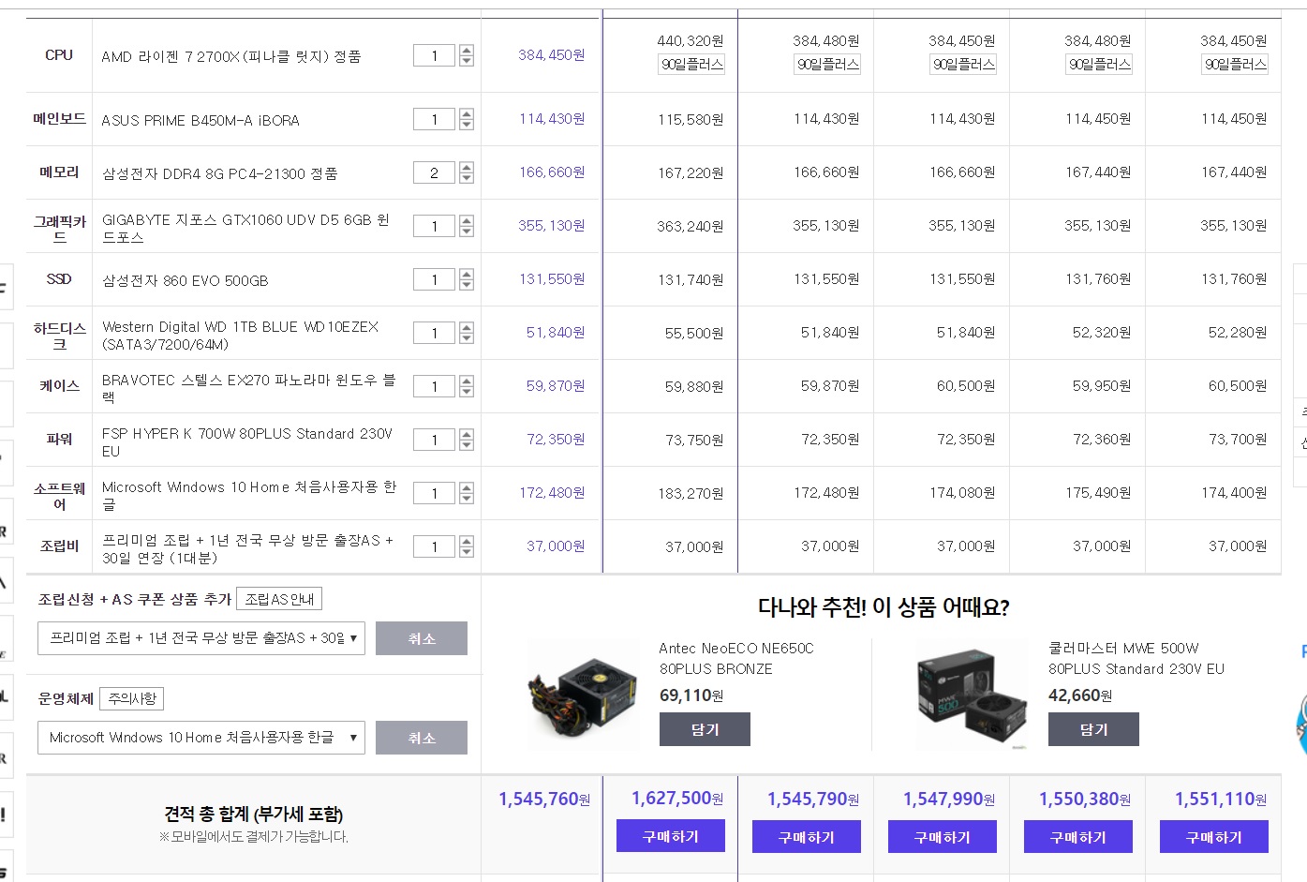The height and width of the screenshot is (882, 1307).
Task: Add Antec NeoECO NE650C to cart with 담기
Action: pos(705,729)
